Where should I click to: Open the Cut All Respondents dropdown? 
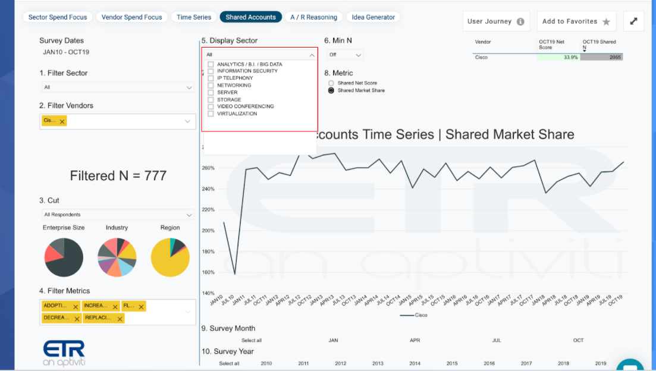pos(118,215)
